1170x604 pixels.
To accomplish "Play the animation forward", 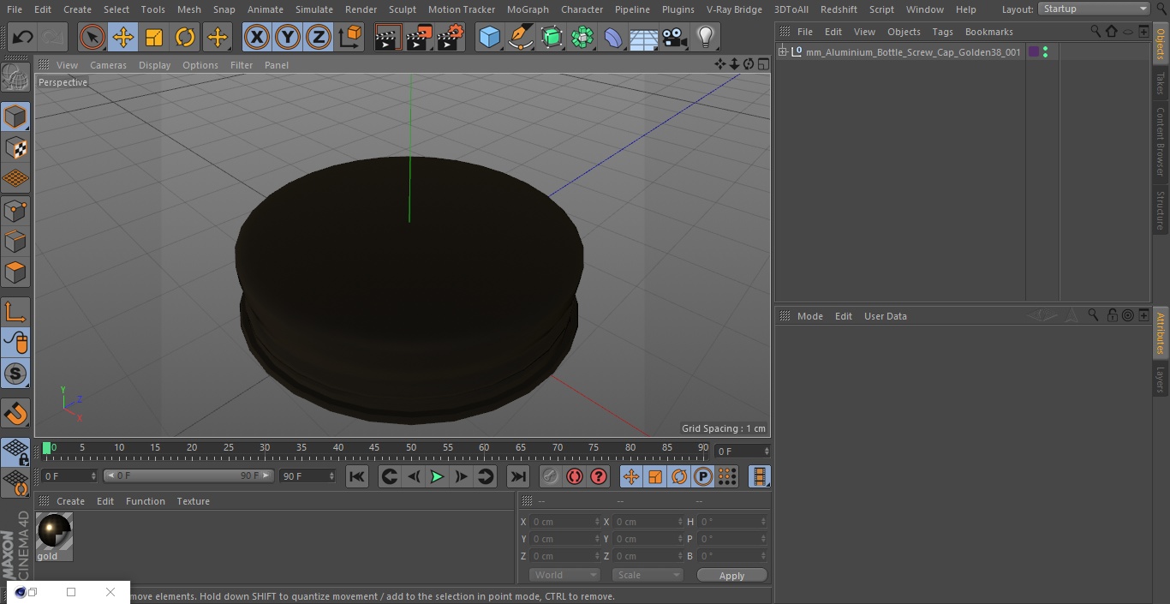I will tap(437, 476).
